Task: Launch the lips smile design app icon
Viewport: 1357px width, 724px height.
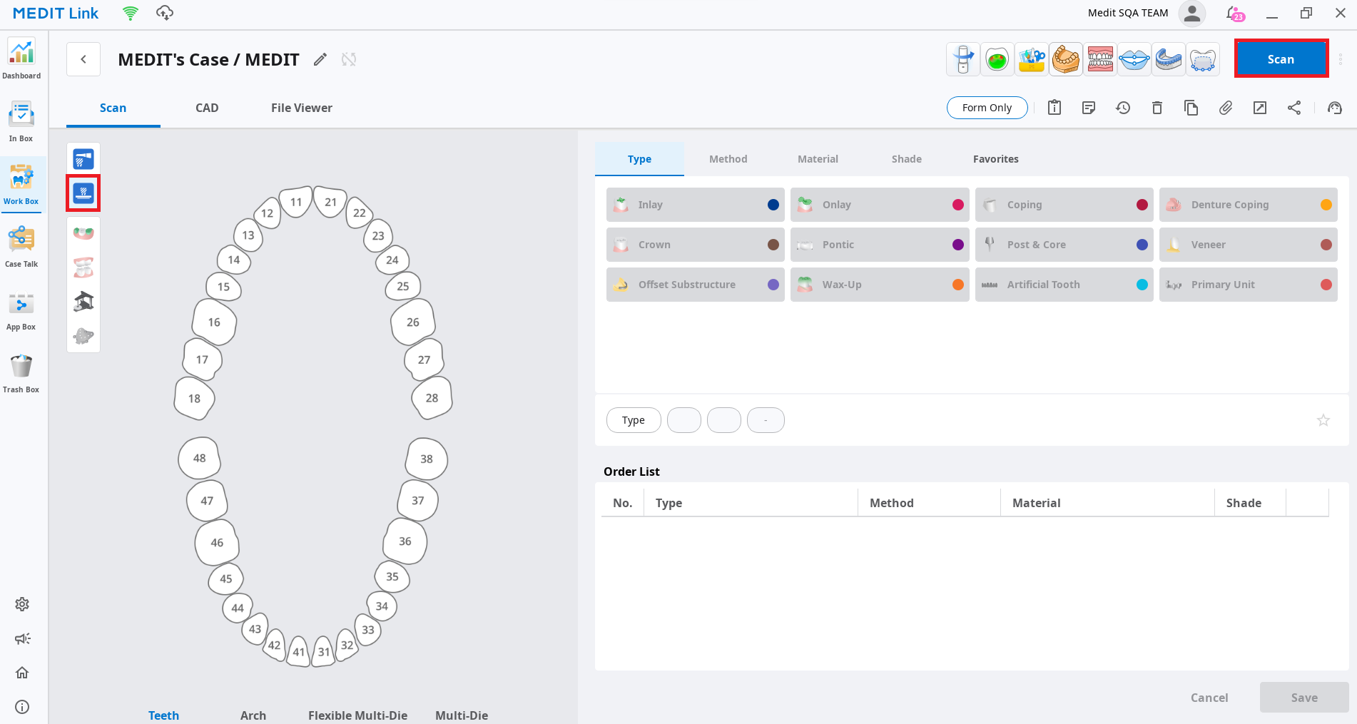Action: click(x=1134, y=59)
